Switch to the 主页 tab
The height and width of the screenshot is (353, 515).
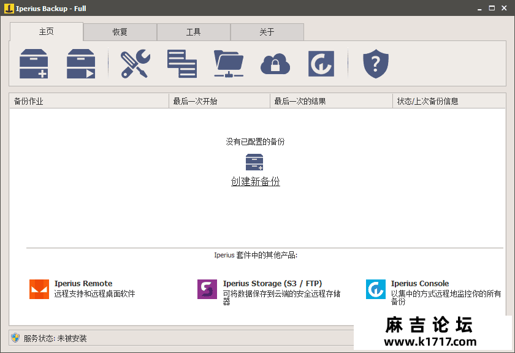(47, 31)
